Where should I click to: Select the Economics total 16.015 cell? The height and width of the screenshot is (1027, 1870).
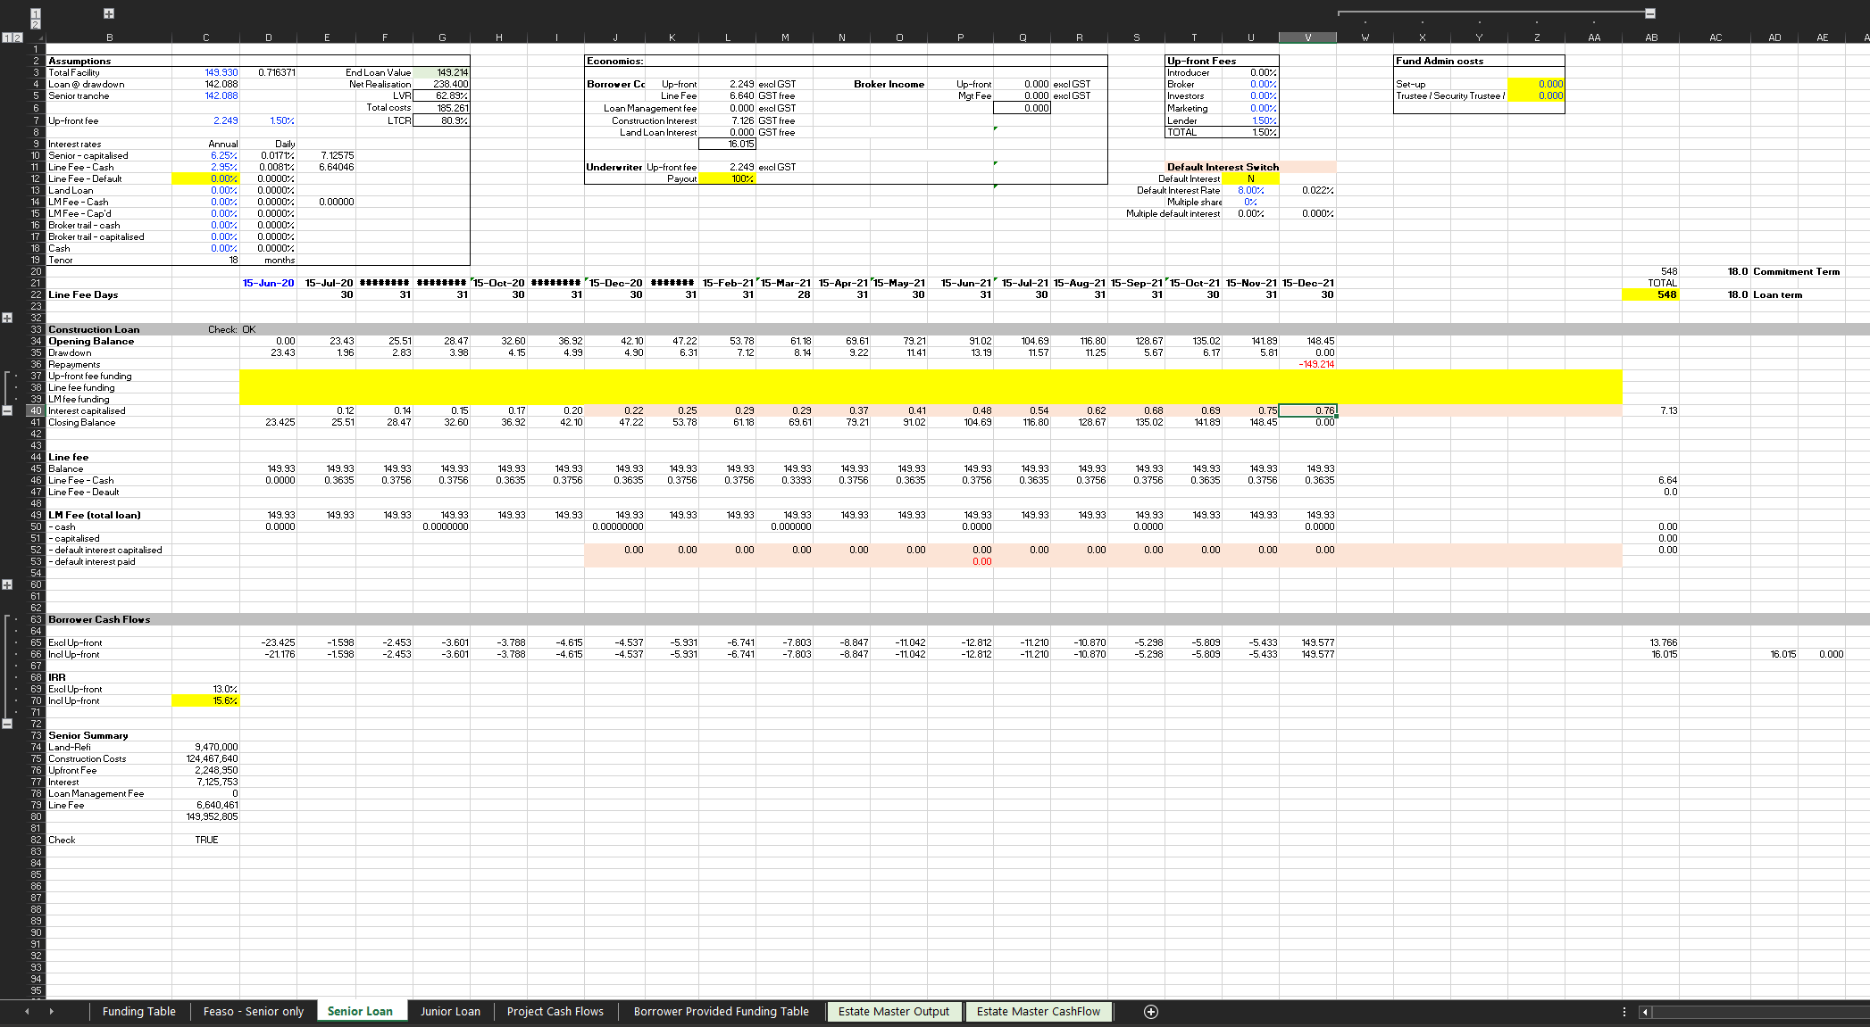(728, 144)
